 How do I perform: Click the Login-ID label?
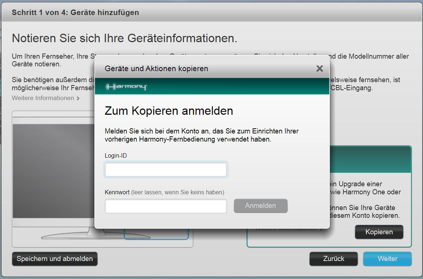click(x=116, y=155)
